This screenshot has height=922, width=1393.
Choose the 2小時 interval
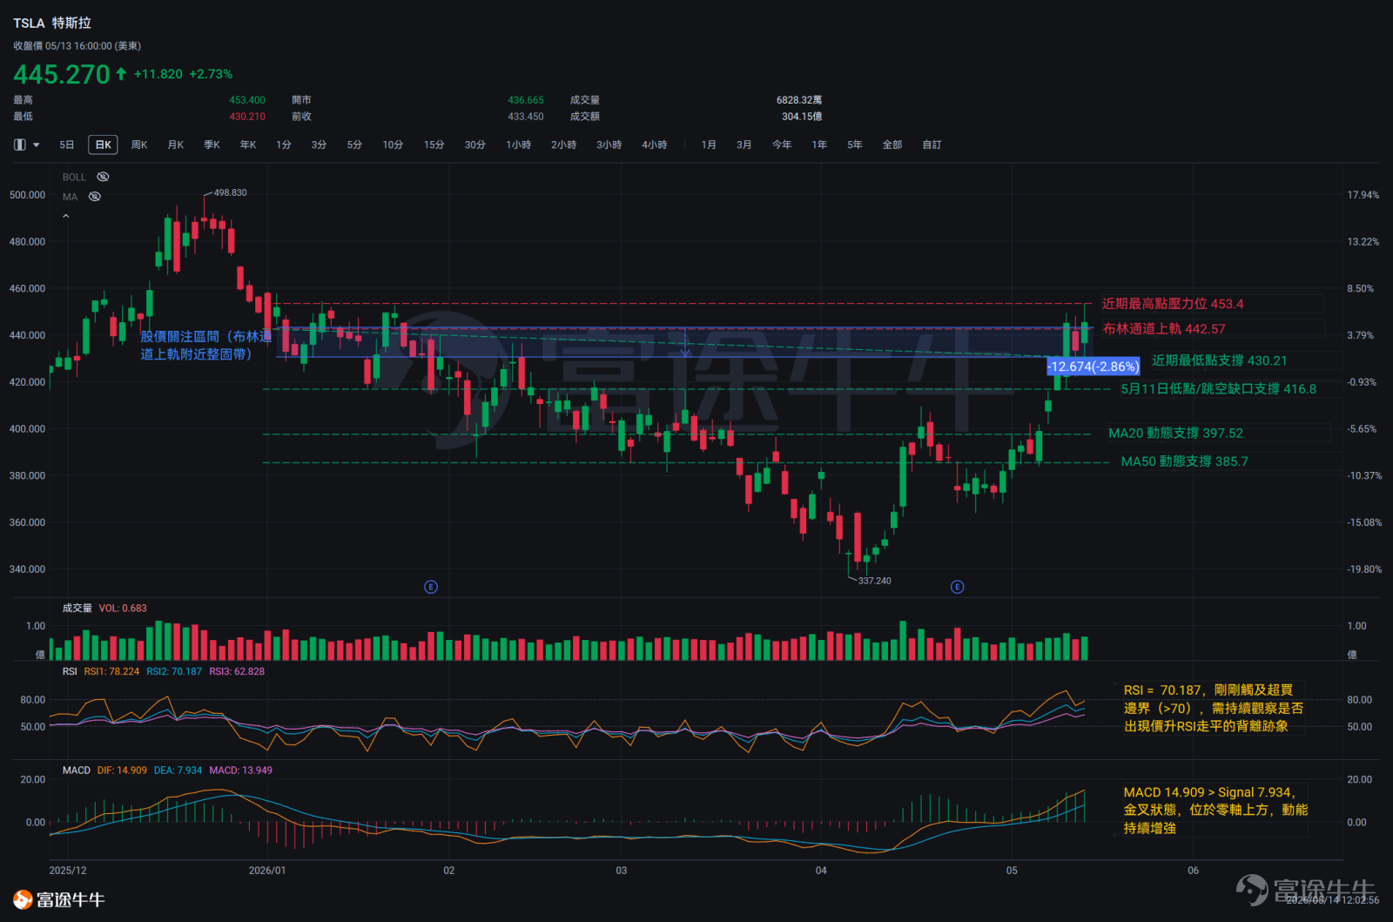point(563,145)
